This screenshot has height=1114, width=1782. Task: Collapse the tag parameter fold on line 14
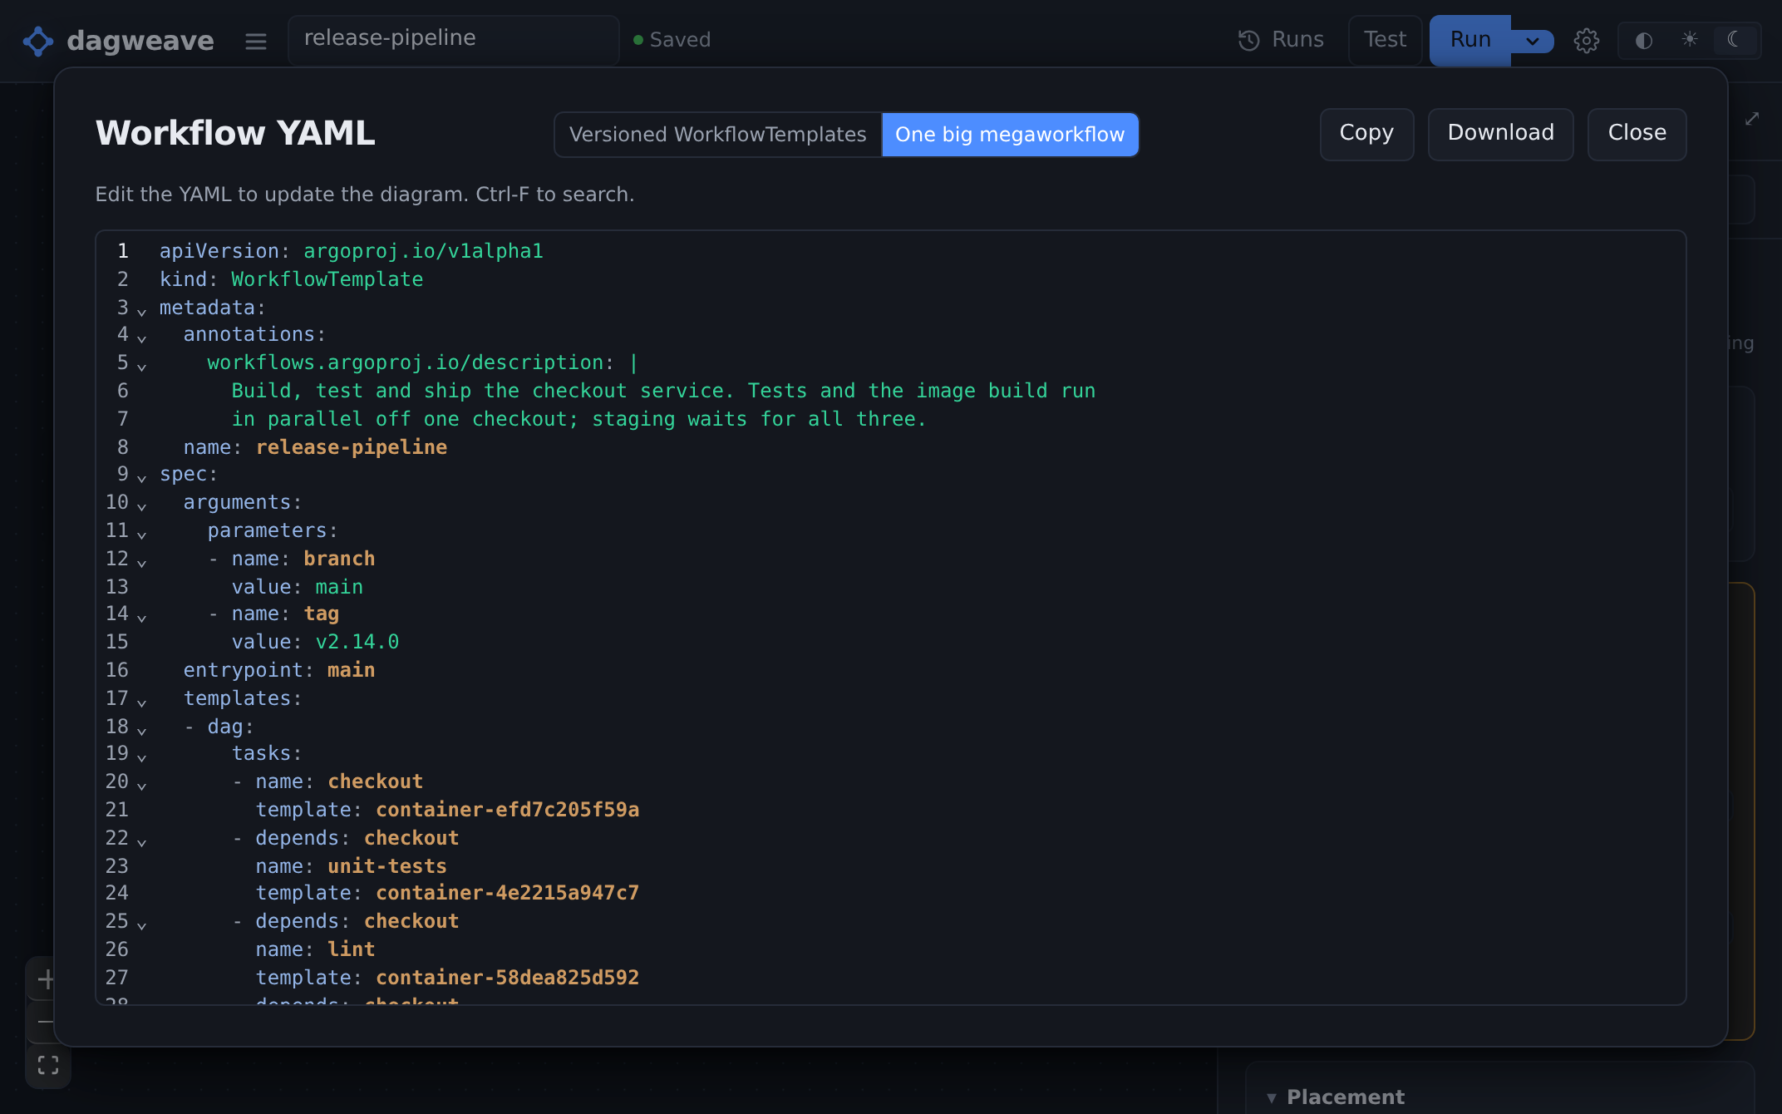(x=141, y=618)
